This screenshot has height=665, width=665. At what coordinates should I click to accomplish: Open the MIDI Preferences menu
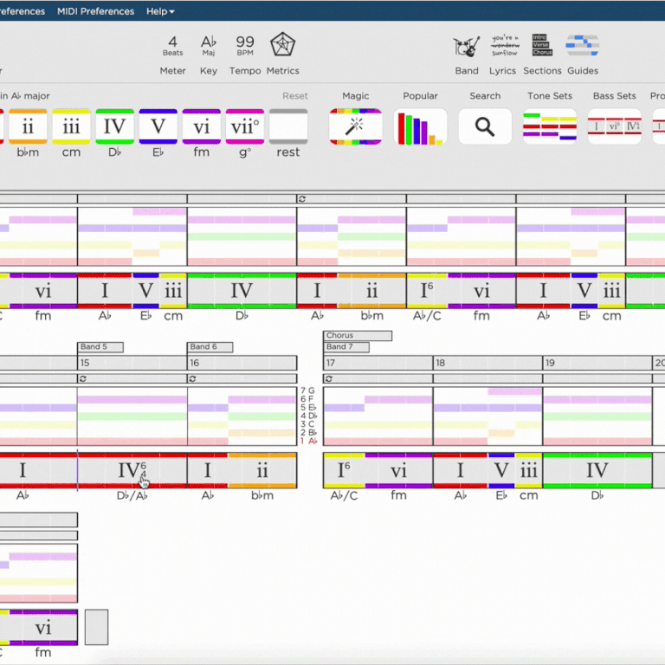coord(95,11)
